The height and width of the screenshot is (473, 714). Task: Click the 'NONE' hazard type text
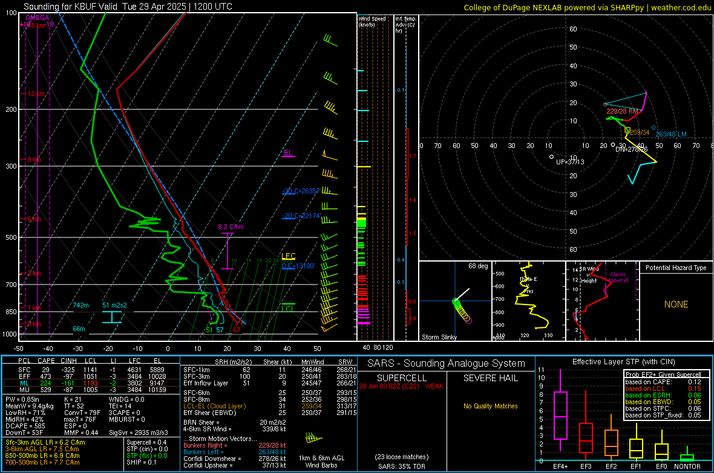click(x=676, y=304)
